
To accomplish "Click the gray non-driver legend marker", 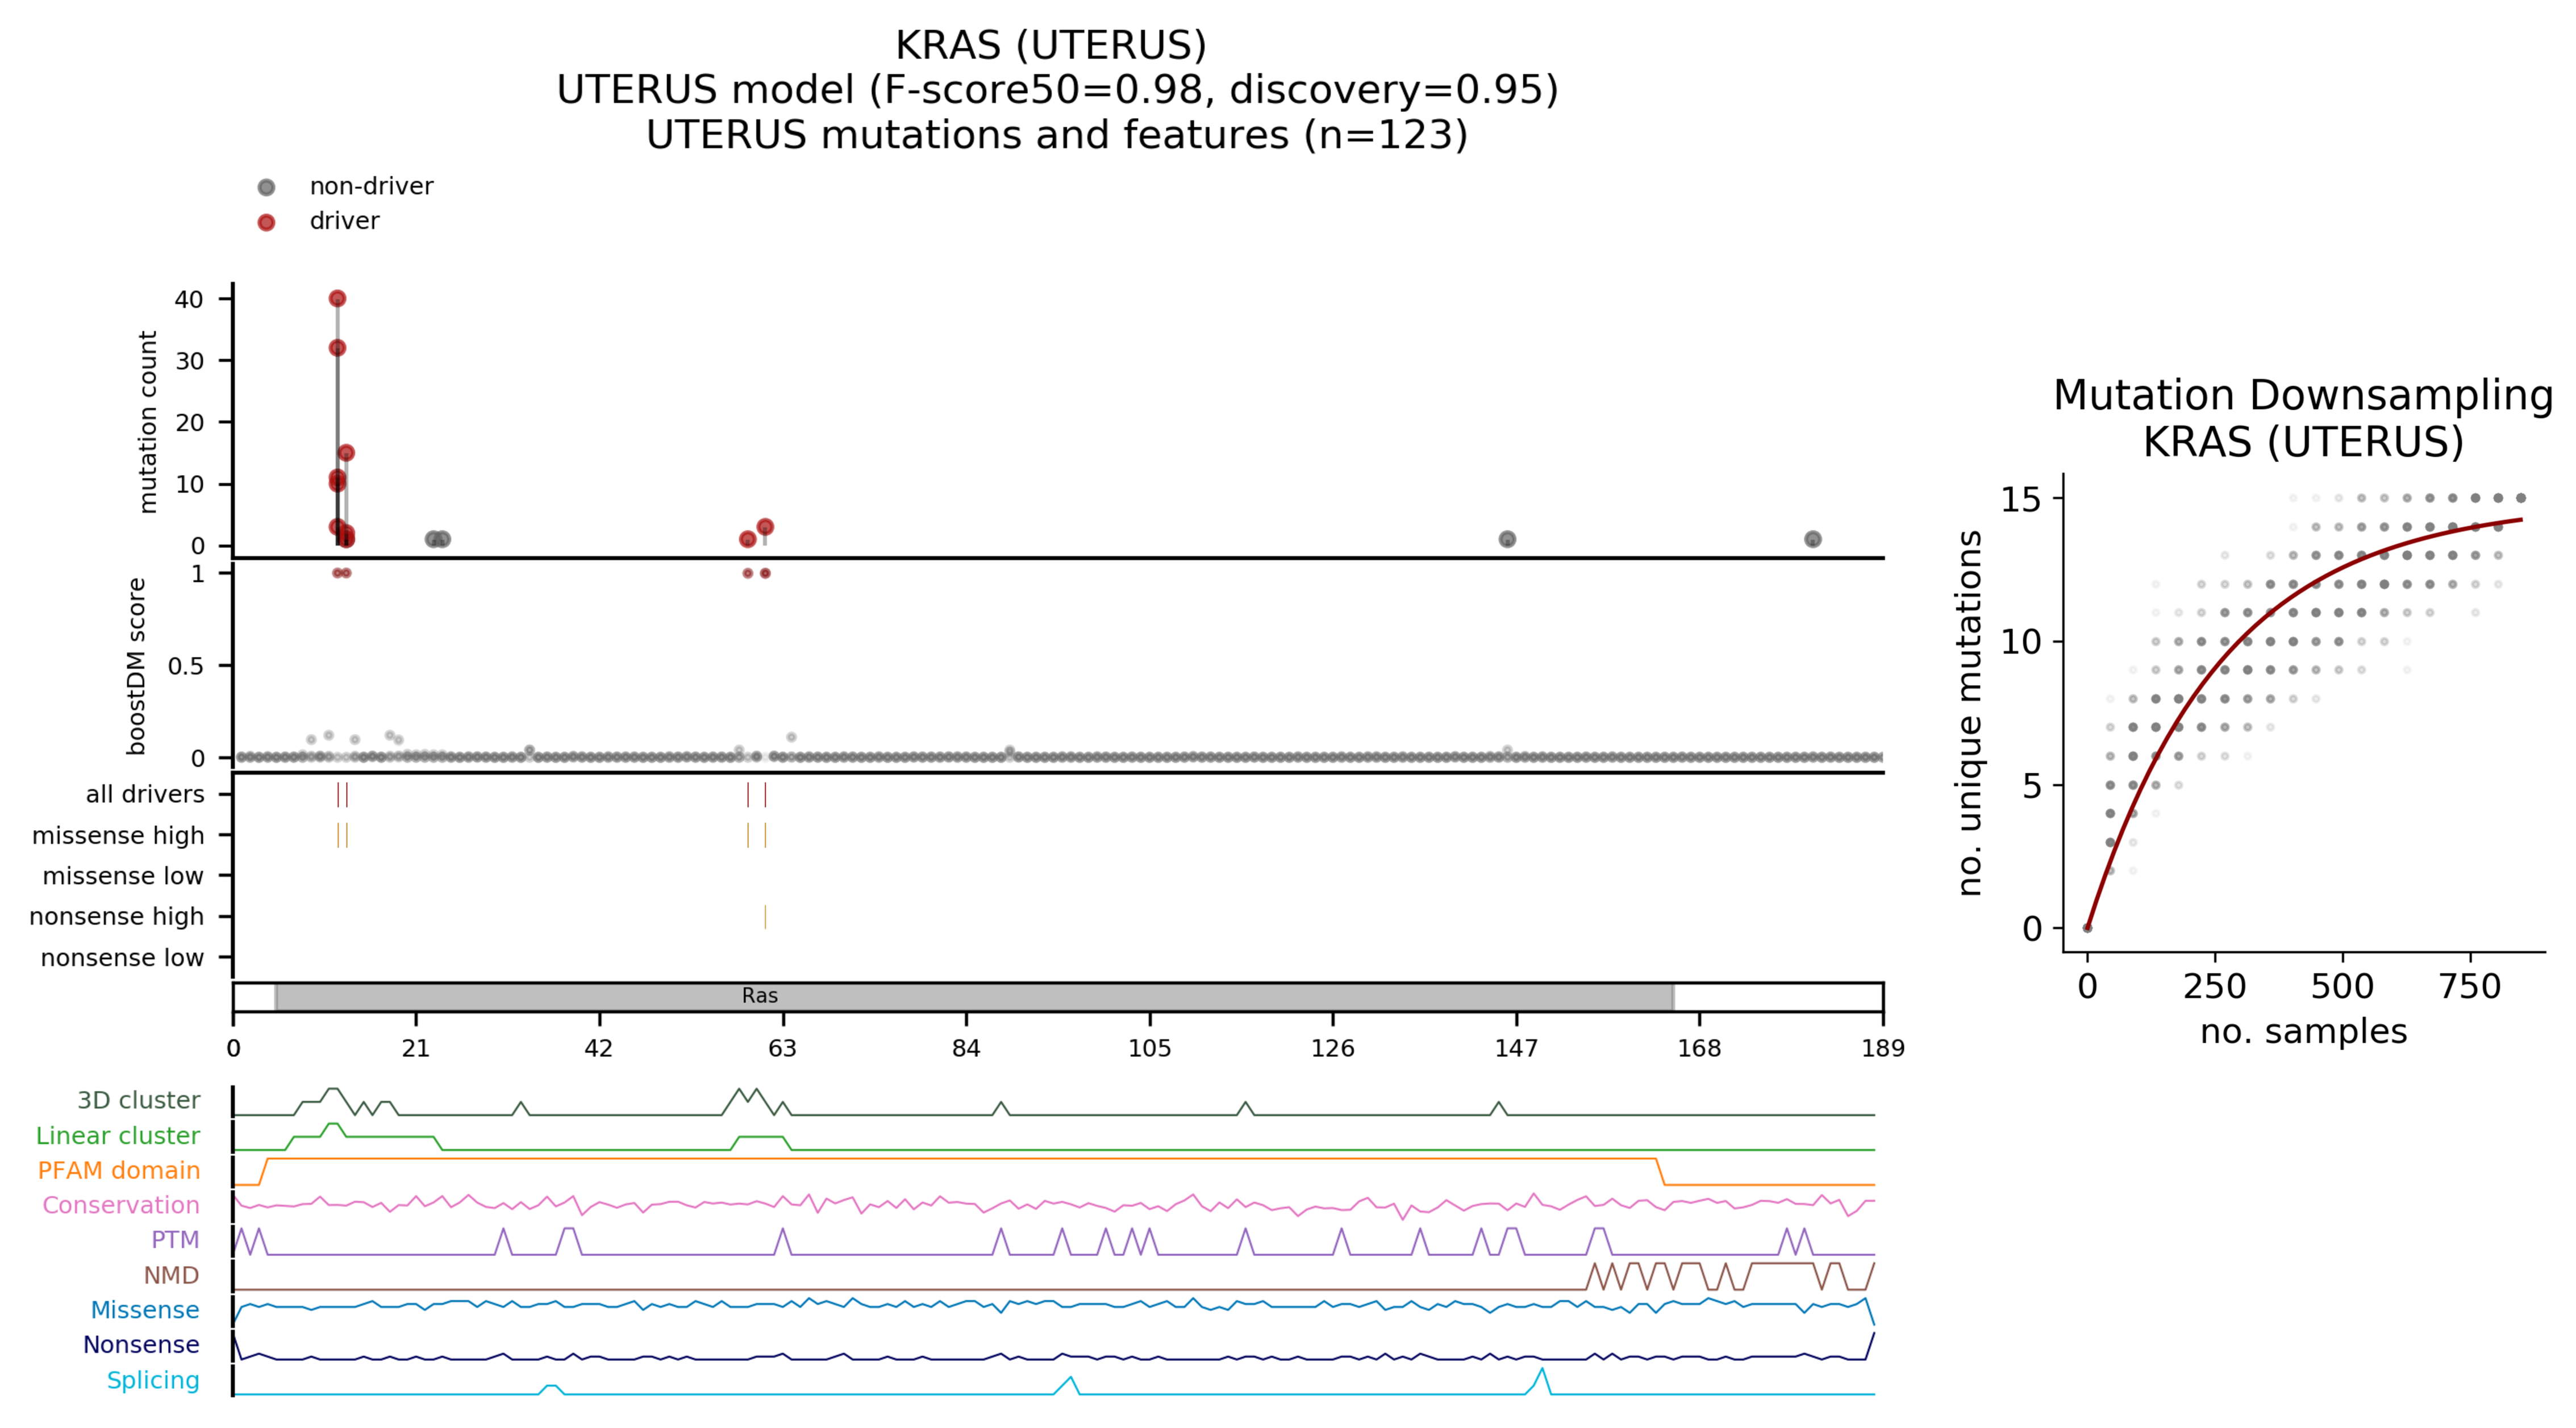I will [x=266, y=187].
